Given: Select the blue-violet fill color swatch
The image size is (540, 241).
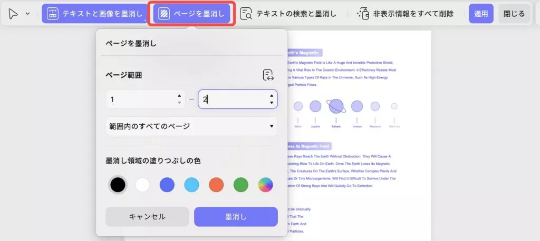Looking at the screenshot, I should 167,185.
